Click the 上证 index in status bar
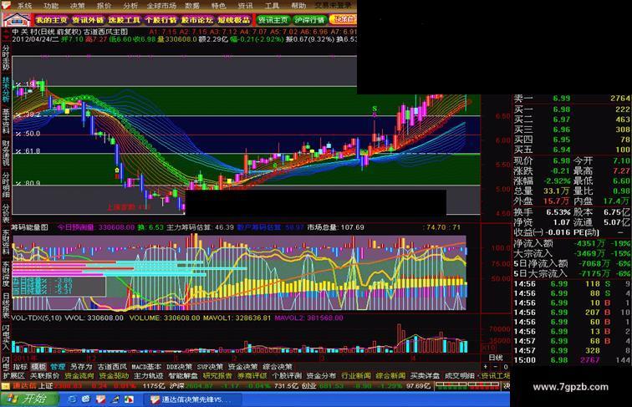632x407 pixels. (45, 385)
